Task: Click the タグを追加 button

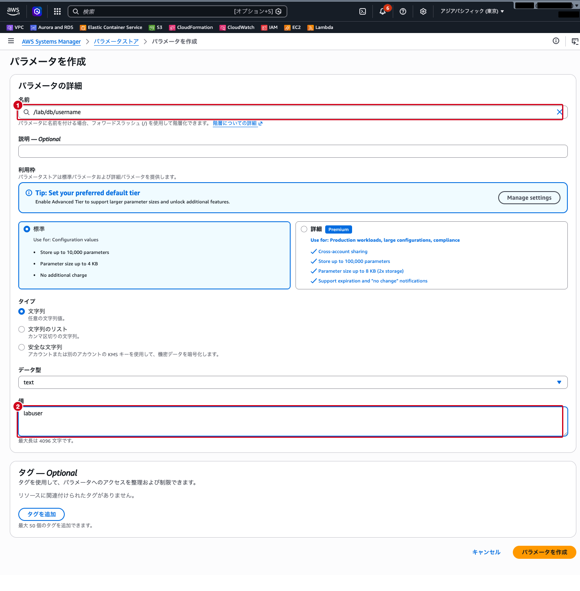Action: pyautogui.click(x=42, y=514)
